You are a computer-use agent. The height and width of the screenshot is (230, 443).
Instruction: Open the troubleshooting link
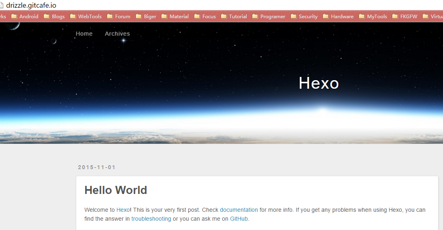tap(151, 219)
